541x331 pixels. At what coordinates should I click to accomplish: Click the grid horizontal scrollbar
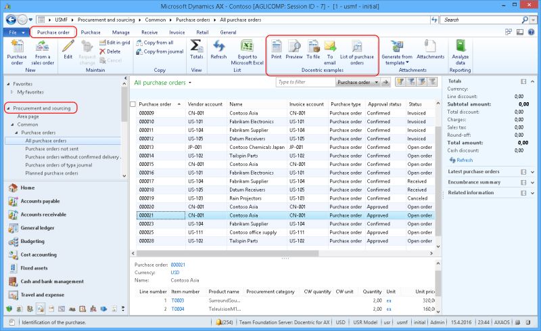(227, 253)
